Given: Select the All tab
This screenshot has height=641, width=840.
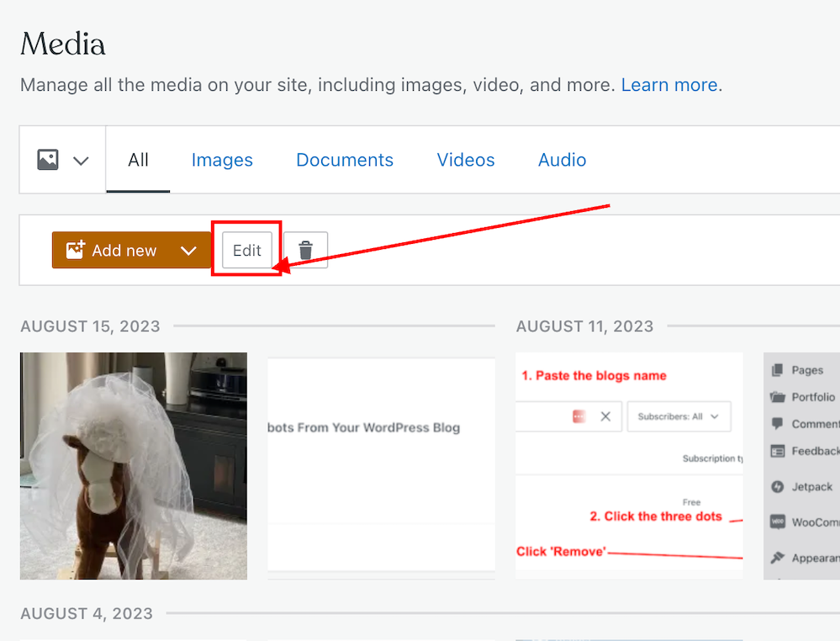Looking at the screenshot, I should pos(138,160).
